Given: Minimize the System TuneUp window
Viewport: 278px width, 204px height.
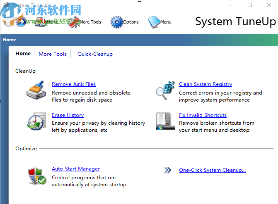Looking at the screenshot, I should pyautogui.click(x=231, y=5).
